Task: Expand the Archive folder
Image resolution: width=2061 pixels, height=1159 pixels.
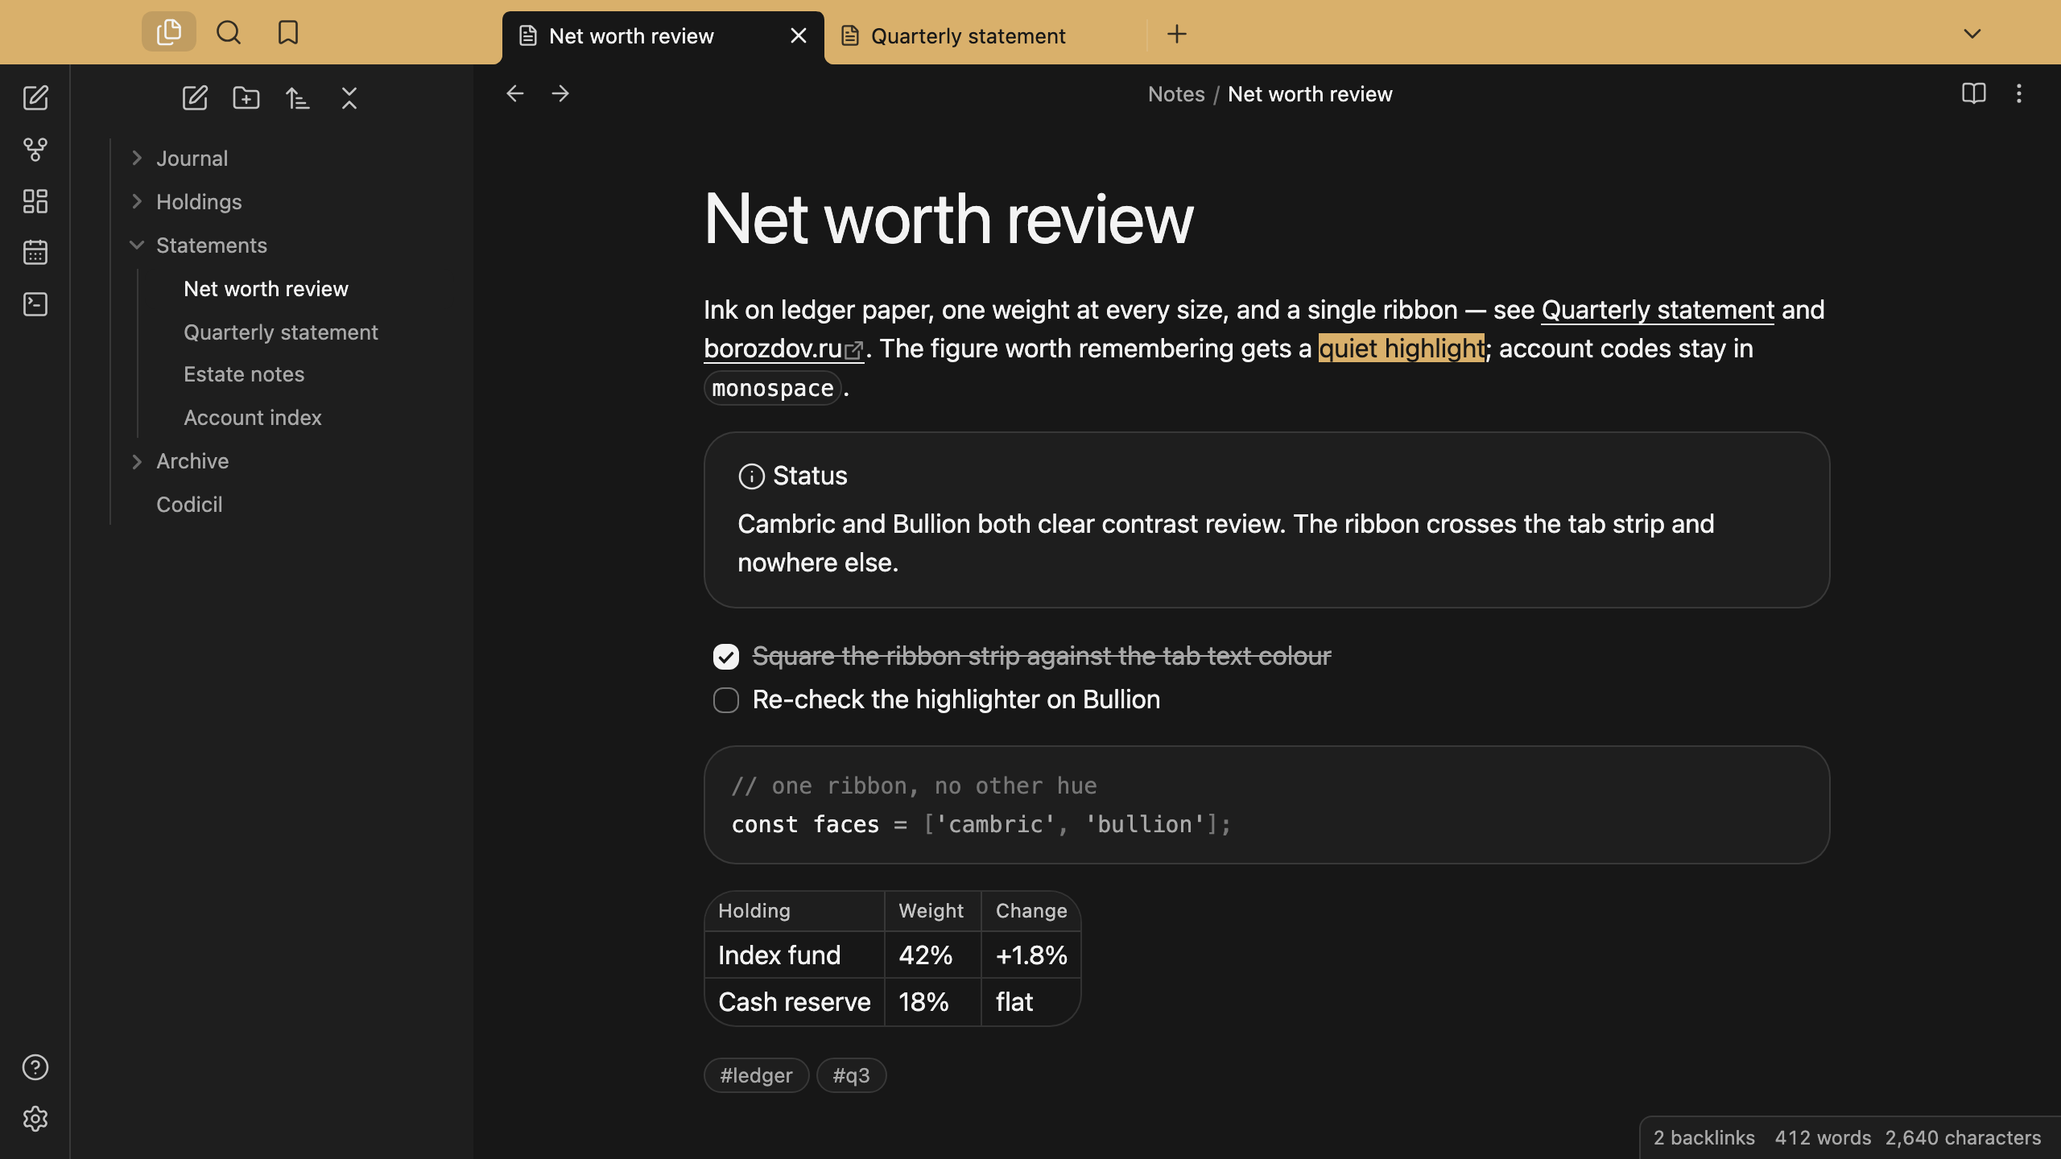Action: 137,461
